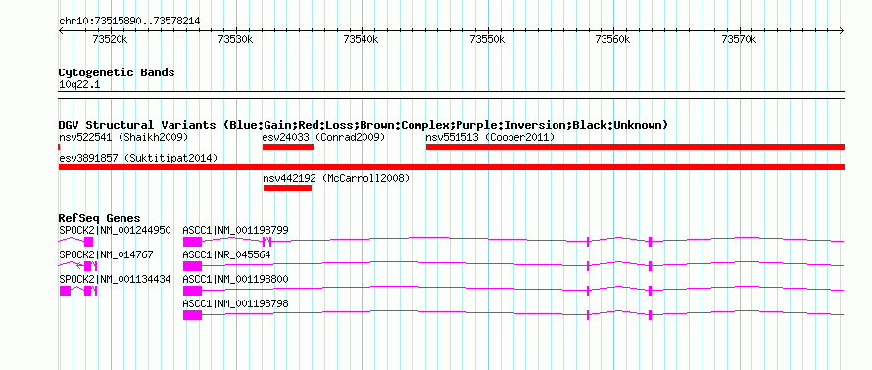
Task: Click the 73530k scale tick label
Action: (235, 39)
